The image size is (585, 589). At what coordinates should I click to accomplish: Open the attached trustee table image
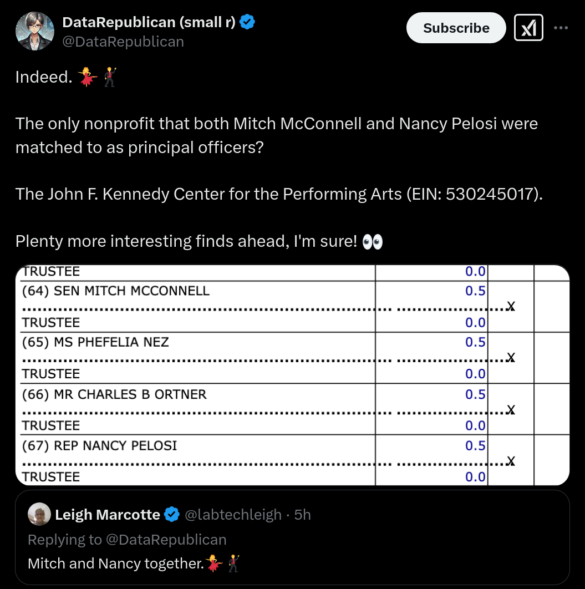click(293, 375)
